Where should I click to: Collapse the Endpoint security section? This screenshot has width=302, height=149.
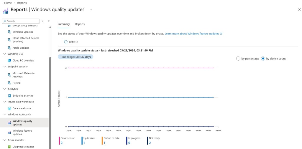(4, 67)
